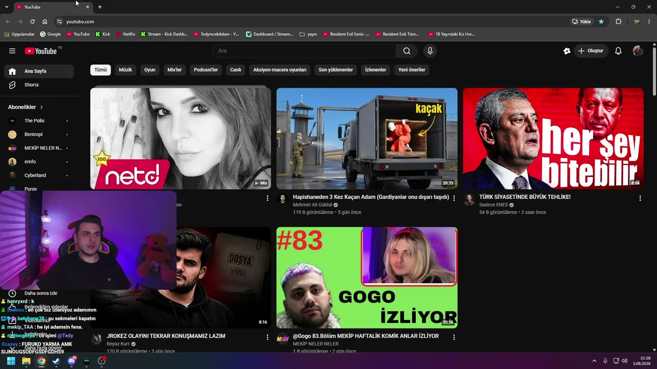Filter by Son yüklenenler
The width and height of the screenshot is (657, 369).
(336, 70)
